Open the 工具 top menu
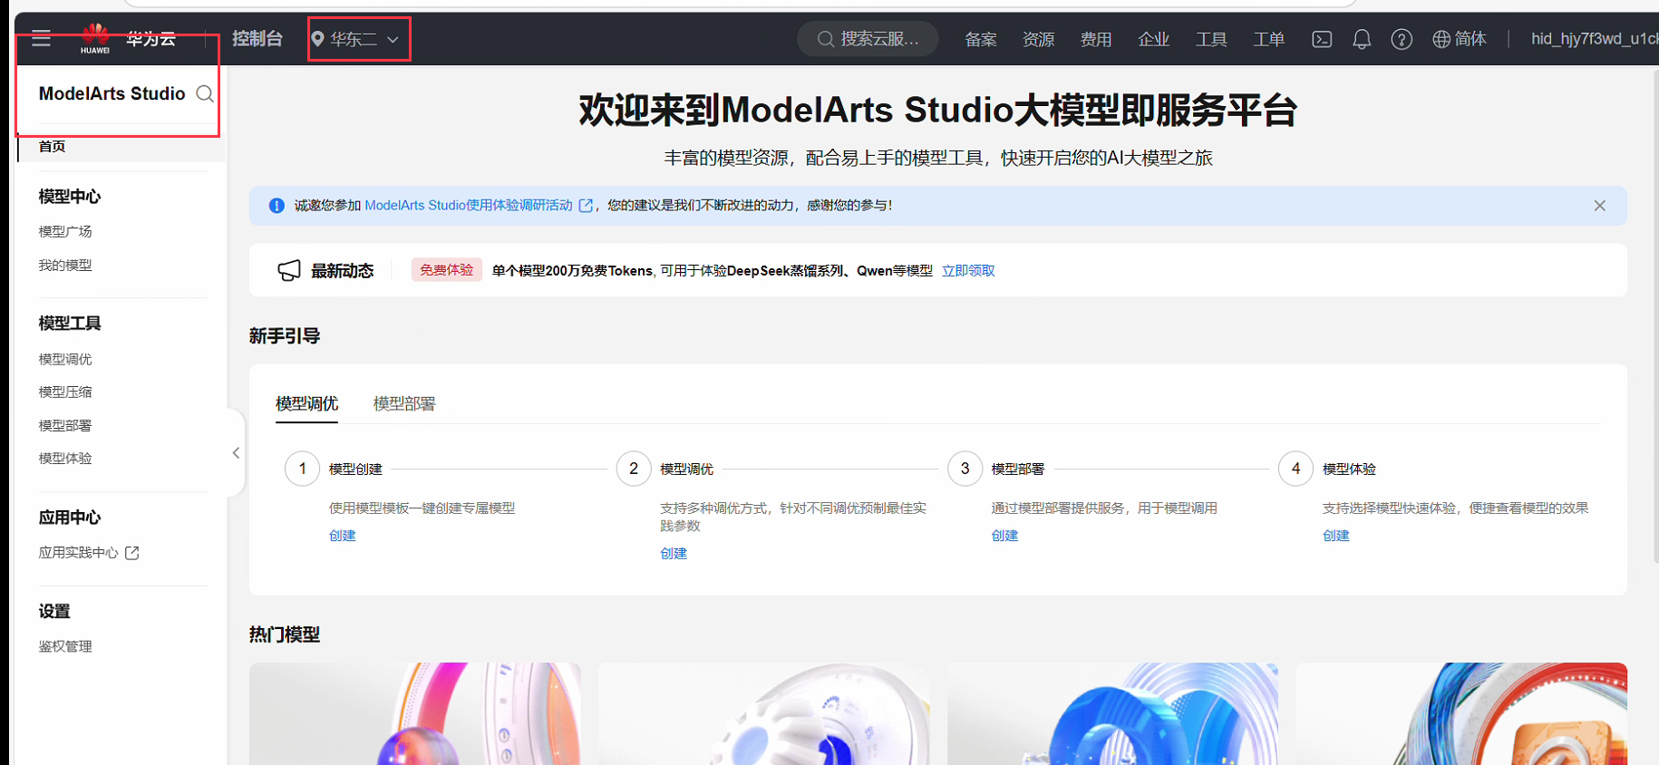Image resolution: width=1659 pixels, height=765 pixels. coord(1211,39)
